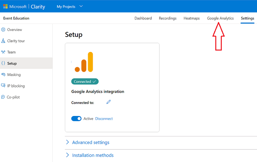
Task: Click the Overview gear icon in sidebar
Action: 3,29
